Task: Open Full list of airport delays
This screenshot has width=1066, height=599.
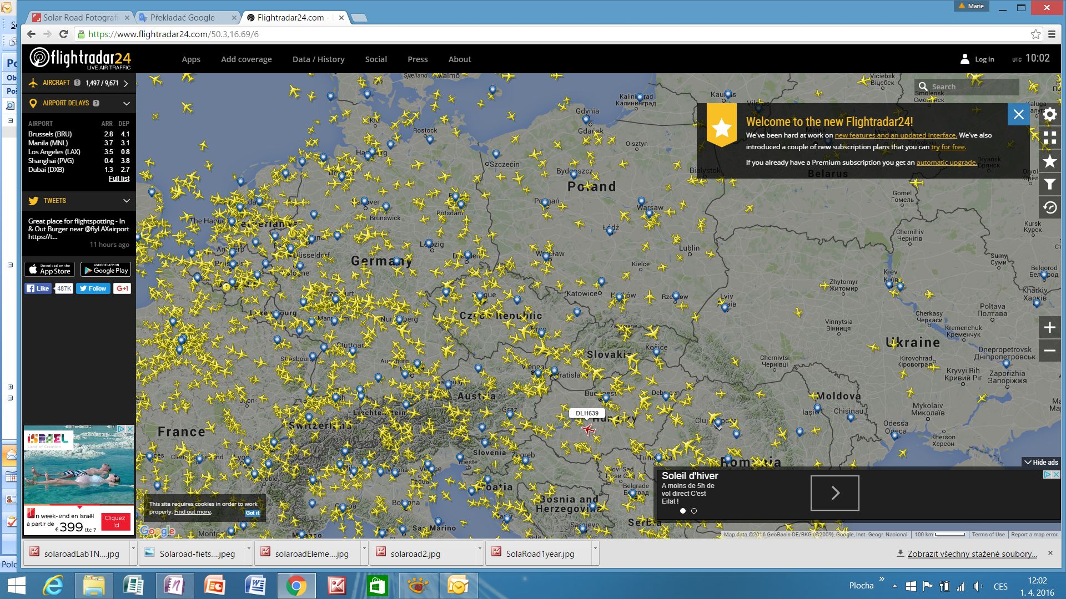Action: coord(119,179)
